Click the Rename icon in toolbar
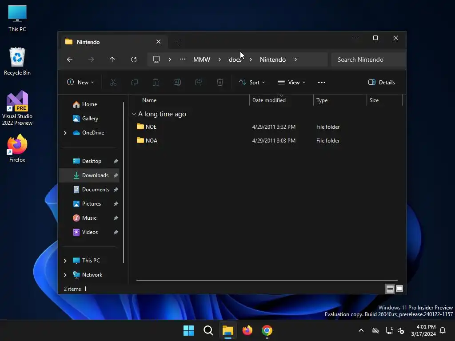Image resolution: width=455 pixels, height=341 pixels. click(x=177, y=82)
